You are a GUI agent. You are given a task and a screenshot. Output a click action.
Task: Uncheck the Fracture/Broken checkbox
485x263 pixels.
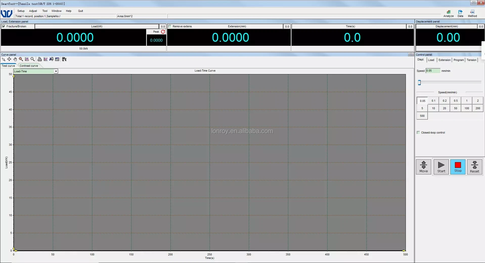(x=4, y=26)
